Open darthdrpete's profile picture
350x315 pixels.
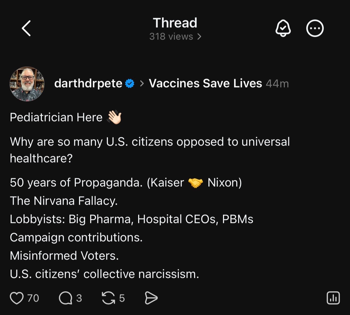point(27,84)
